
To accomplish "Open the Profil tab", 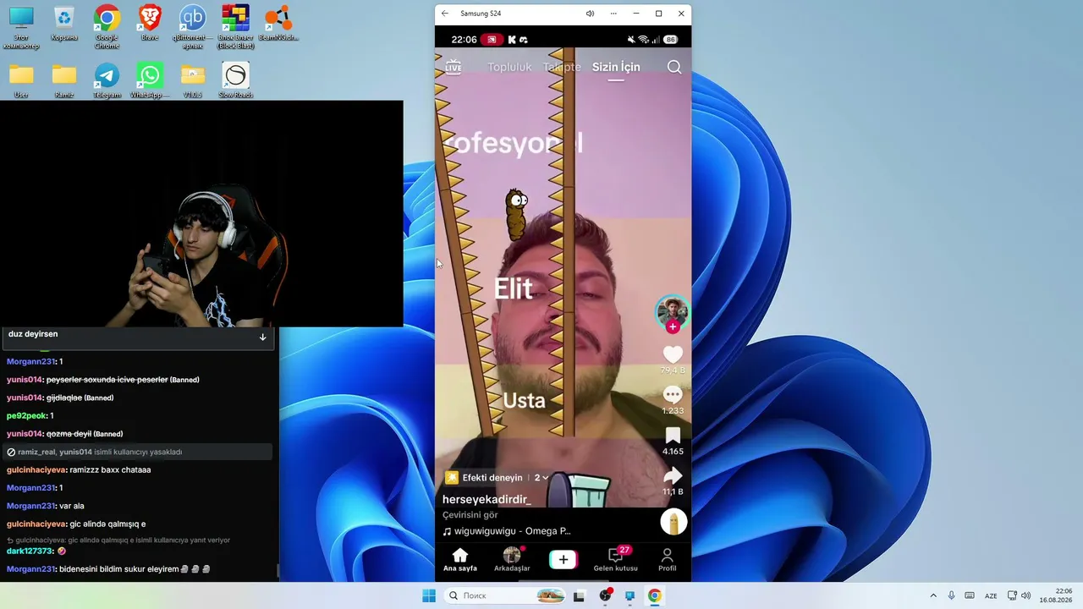I will click(x=668, y=559).
